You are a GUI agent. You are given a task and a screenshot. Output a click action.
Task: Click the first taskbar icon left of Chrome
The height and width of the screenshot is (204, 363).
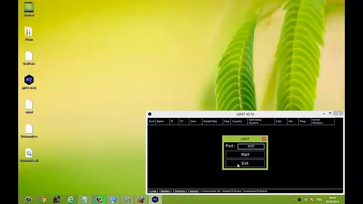(x=28, y=199)
